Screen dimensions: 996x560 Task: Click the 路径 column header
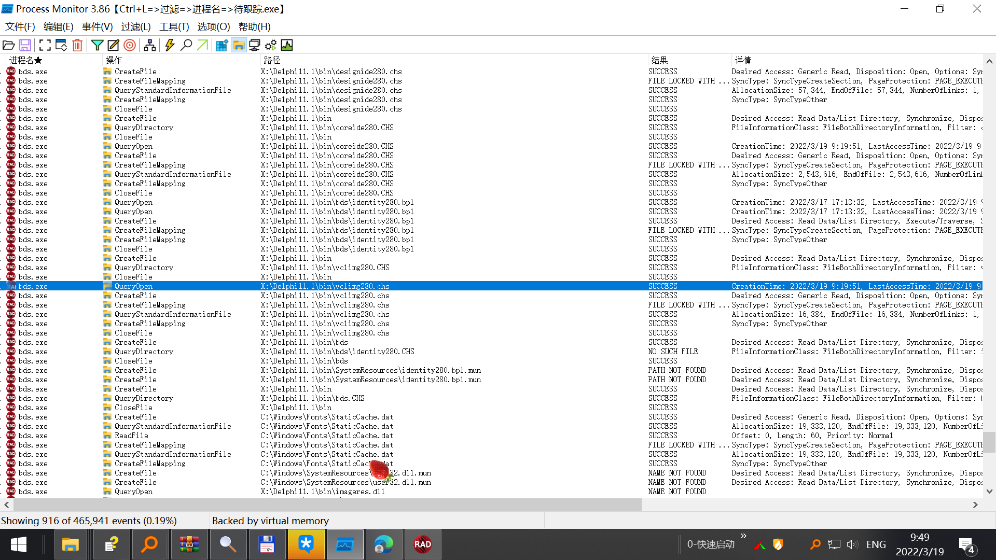point(272,60)
